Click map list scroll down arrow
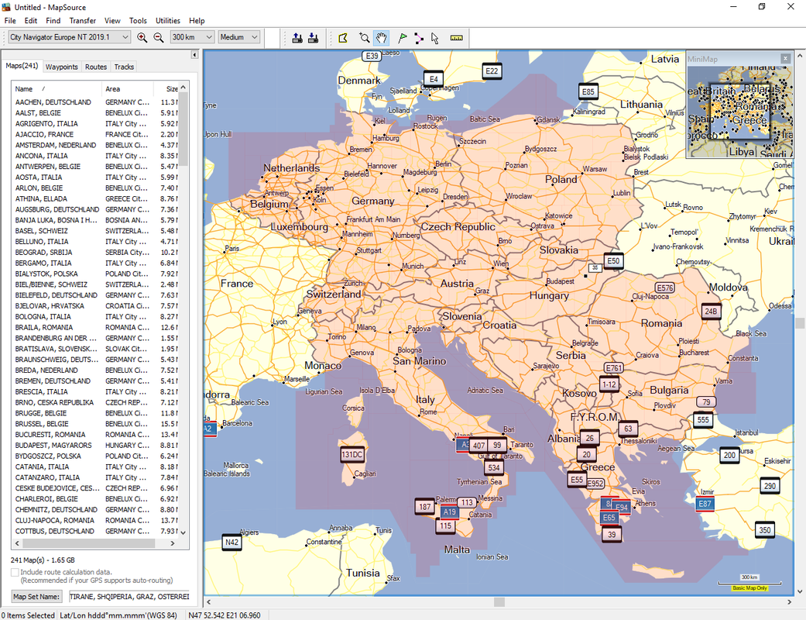806x620 pixels. click(x=183, y=533)
